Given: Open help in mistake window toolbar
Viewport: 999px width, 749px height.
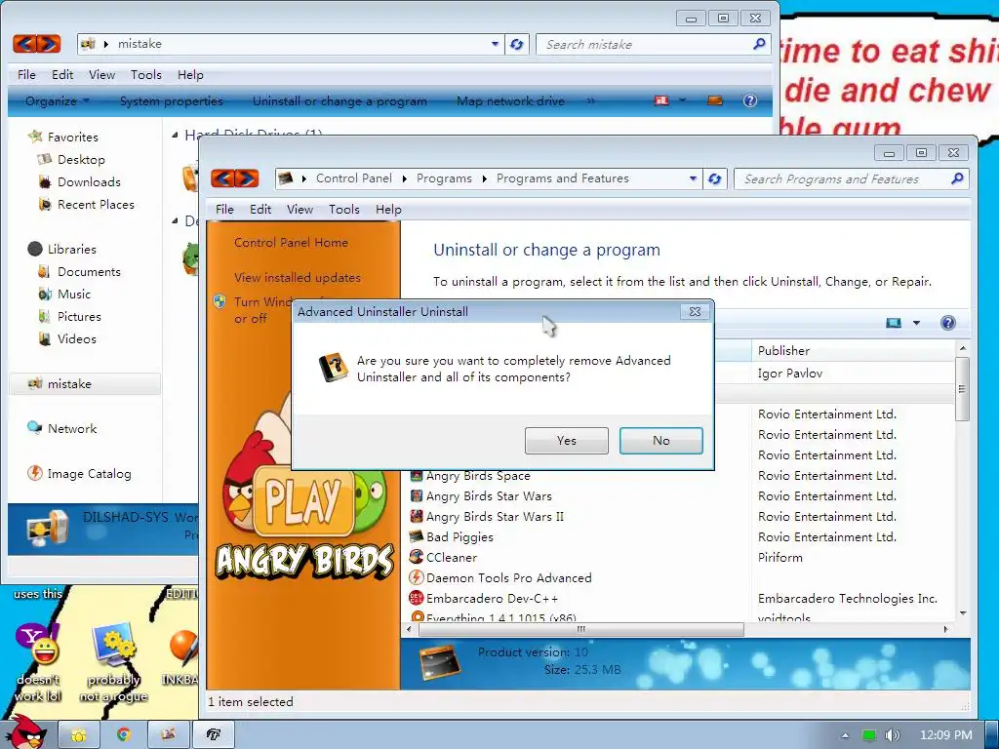Looking at the screenshot, I should point(750,100).
